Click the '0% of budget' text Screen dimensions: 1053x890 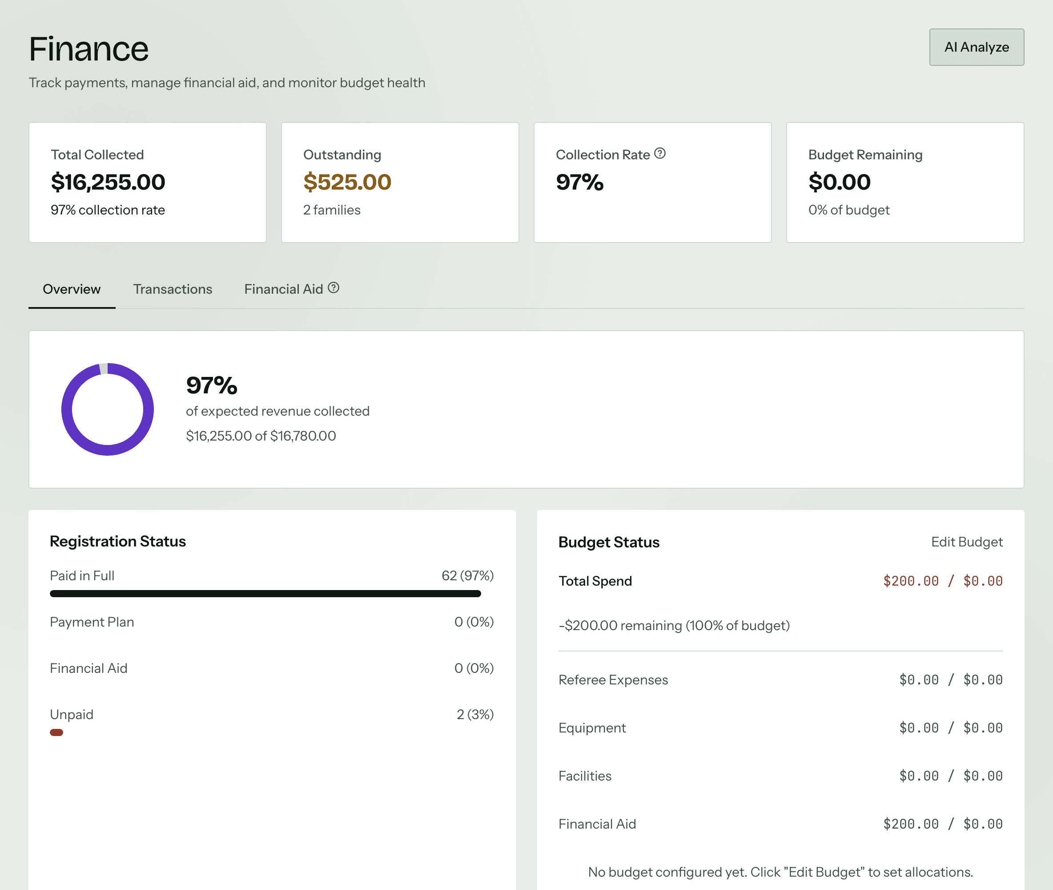tap(849, 210)
